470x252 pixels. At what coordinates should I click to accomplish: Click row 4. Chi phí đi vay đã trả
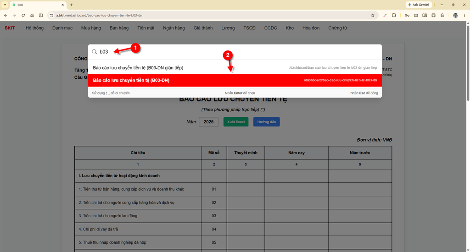[x=233, y=229]
